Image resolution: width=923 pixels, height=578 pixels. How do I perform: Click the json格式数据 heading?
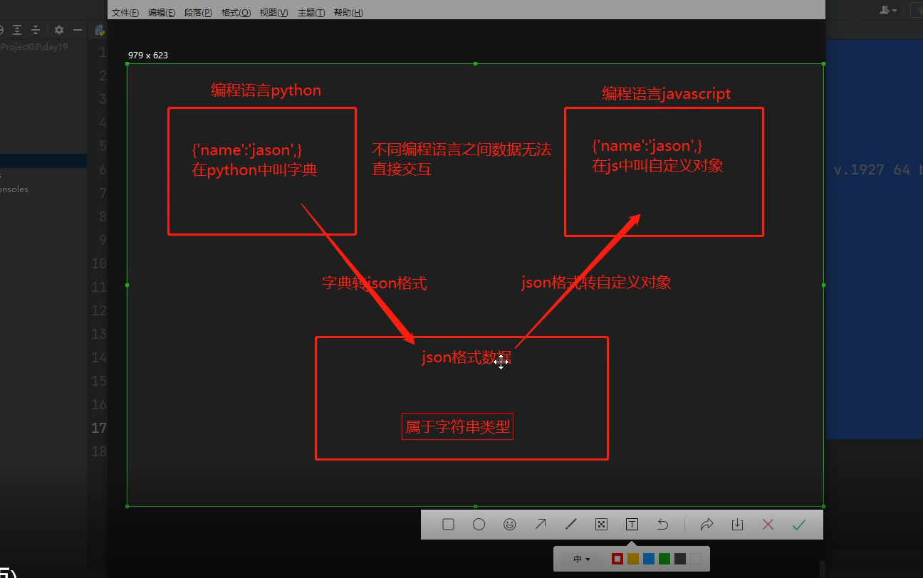coord(466,358)
